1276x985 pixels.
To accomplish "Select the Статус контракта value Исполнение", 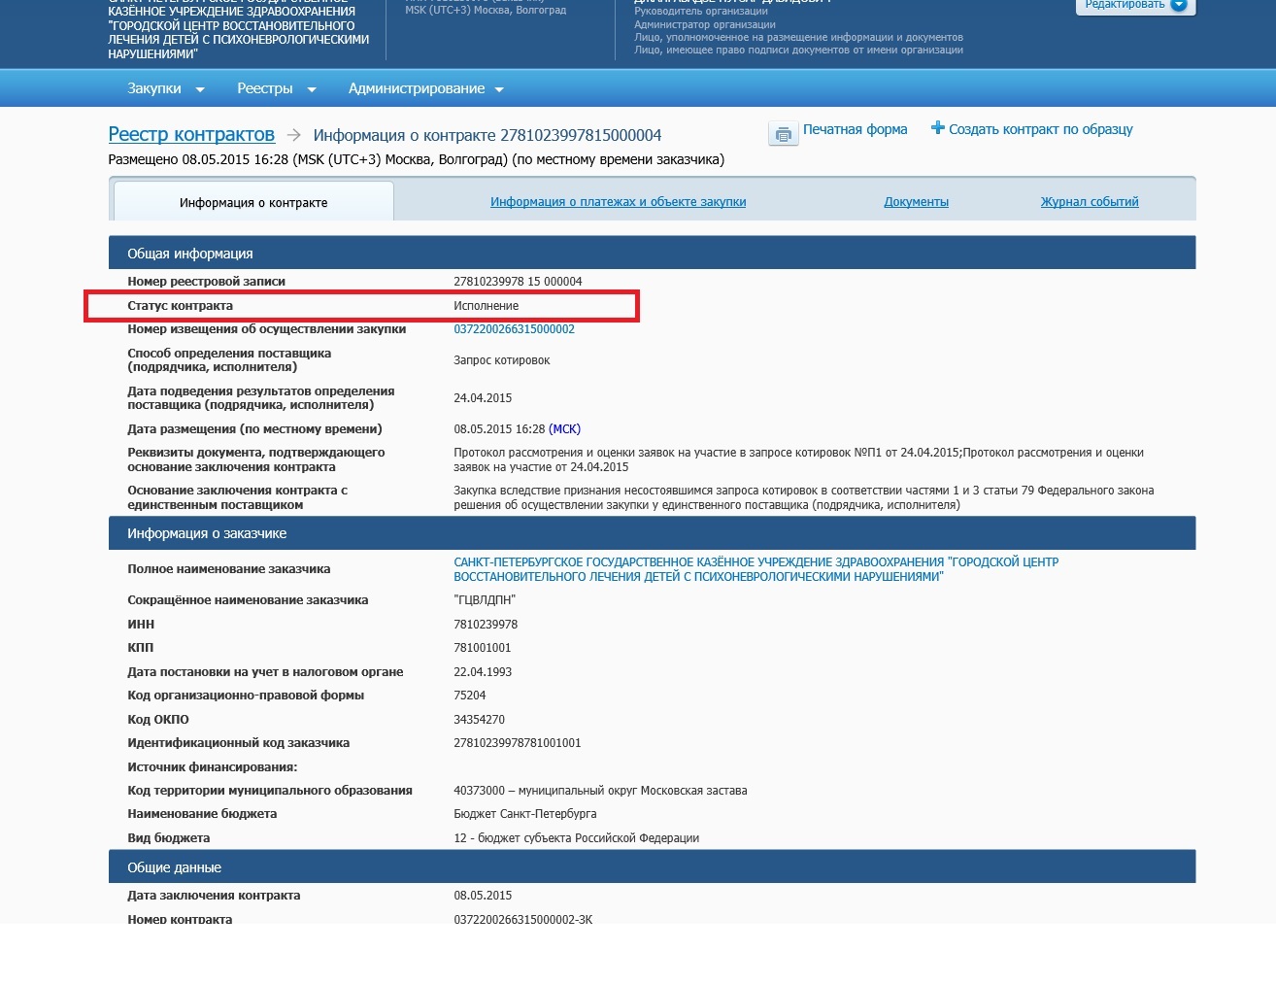I will click(486, 306).
